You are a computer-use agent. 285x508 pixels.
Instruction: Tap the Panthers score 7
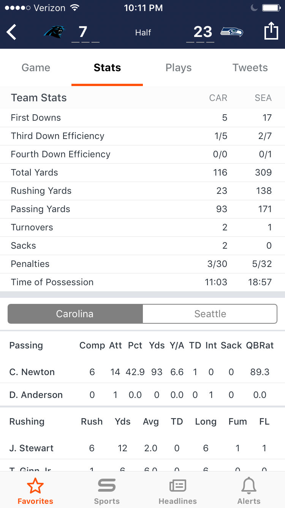tap(83, 32)
